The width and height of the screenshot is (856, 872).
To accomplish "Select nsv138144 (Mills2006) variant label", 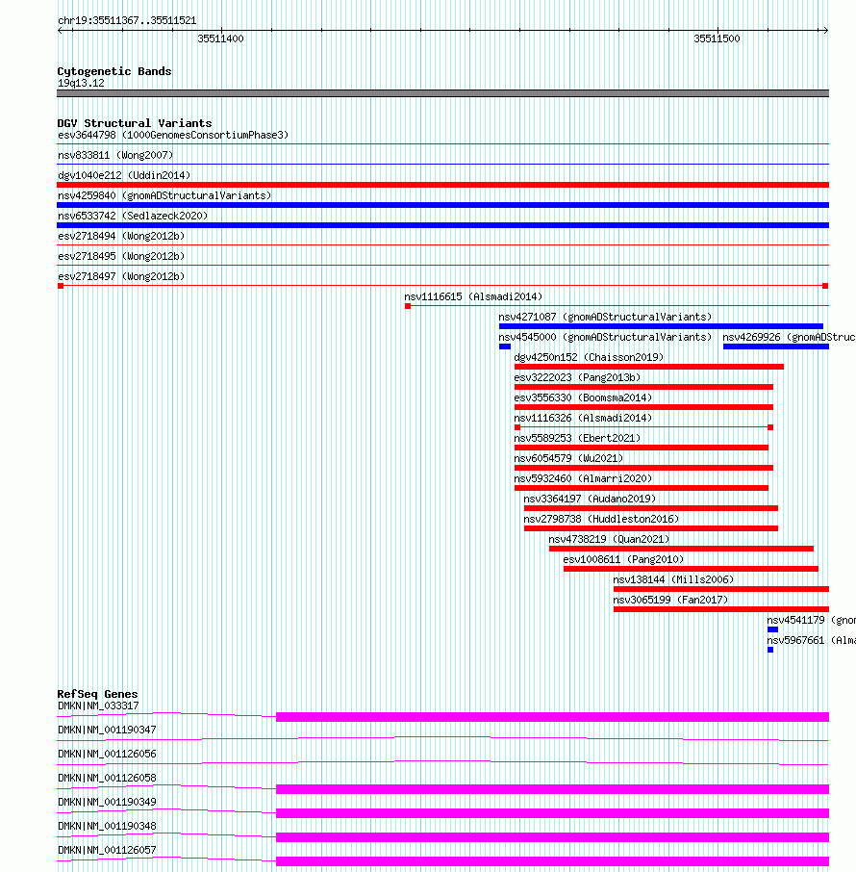I will (673, 579).
